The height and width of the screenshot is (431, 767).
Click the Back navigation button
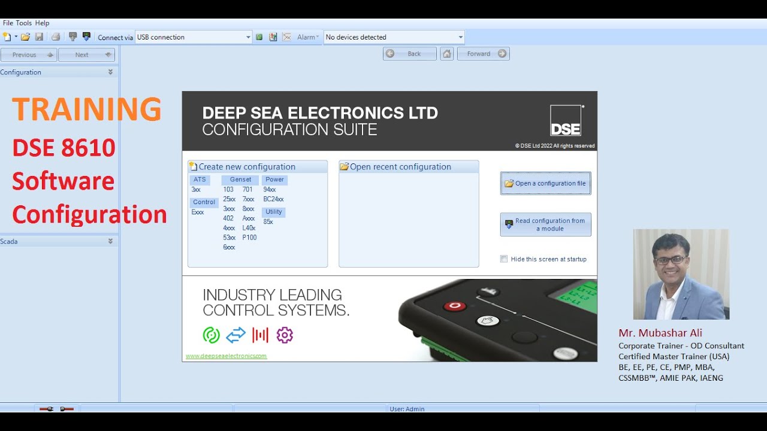(x=410, y=54)
